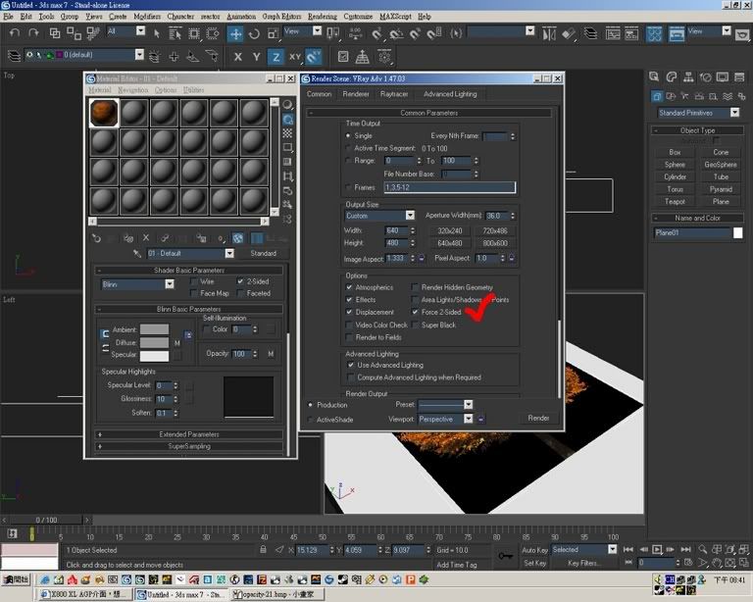Activate the Select and Move tool
The width and height of the screenshot is (753, 602).
[x=235, y=33]
